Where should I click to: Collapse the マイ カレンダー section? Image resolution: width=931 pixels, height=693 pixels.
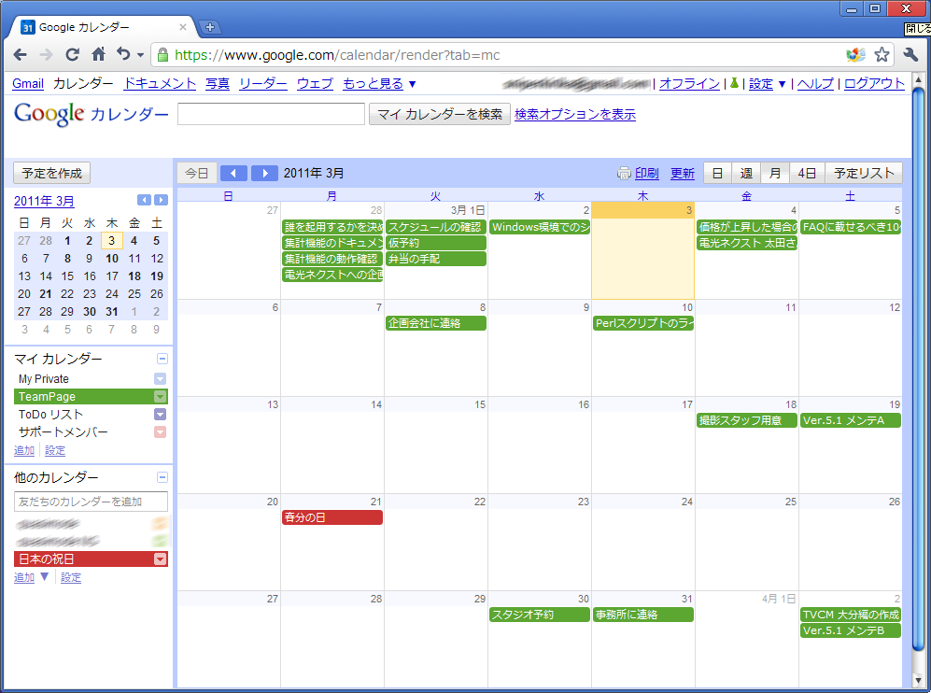coord(162,359)
